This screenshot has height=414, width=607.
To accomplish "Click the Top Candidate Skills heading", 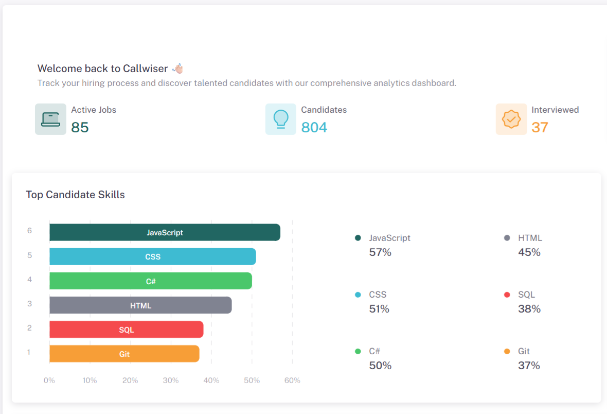I will tap(75, 195).
